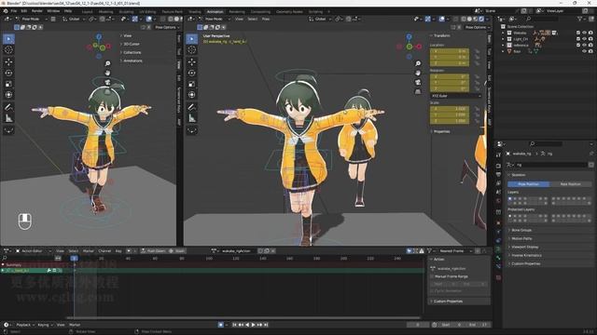This screenshot has width=597, height=335.
Task: Click the Stash button
Action: 177,251
